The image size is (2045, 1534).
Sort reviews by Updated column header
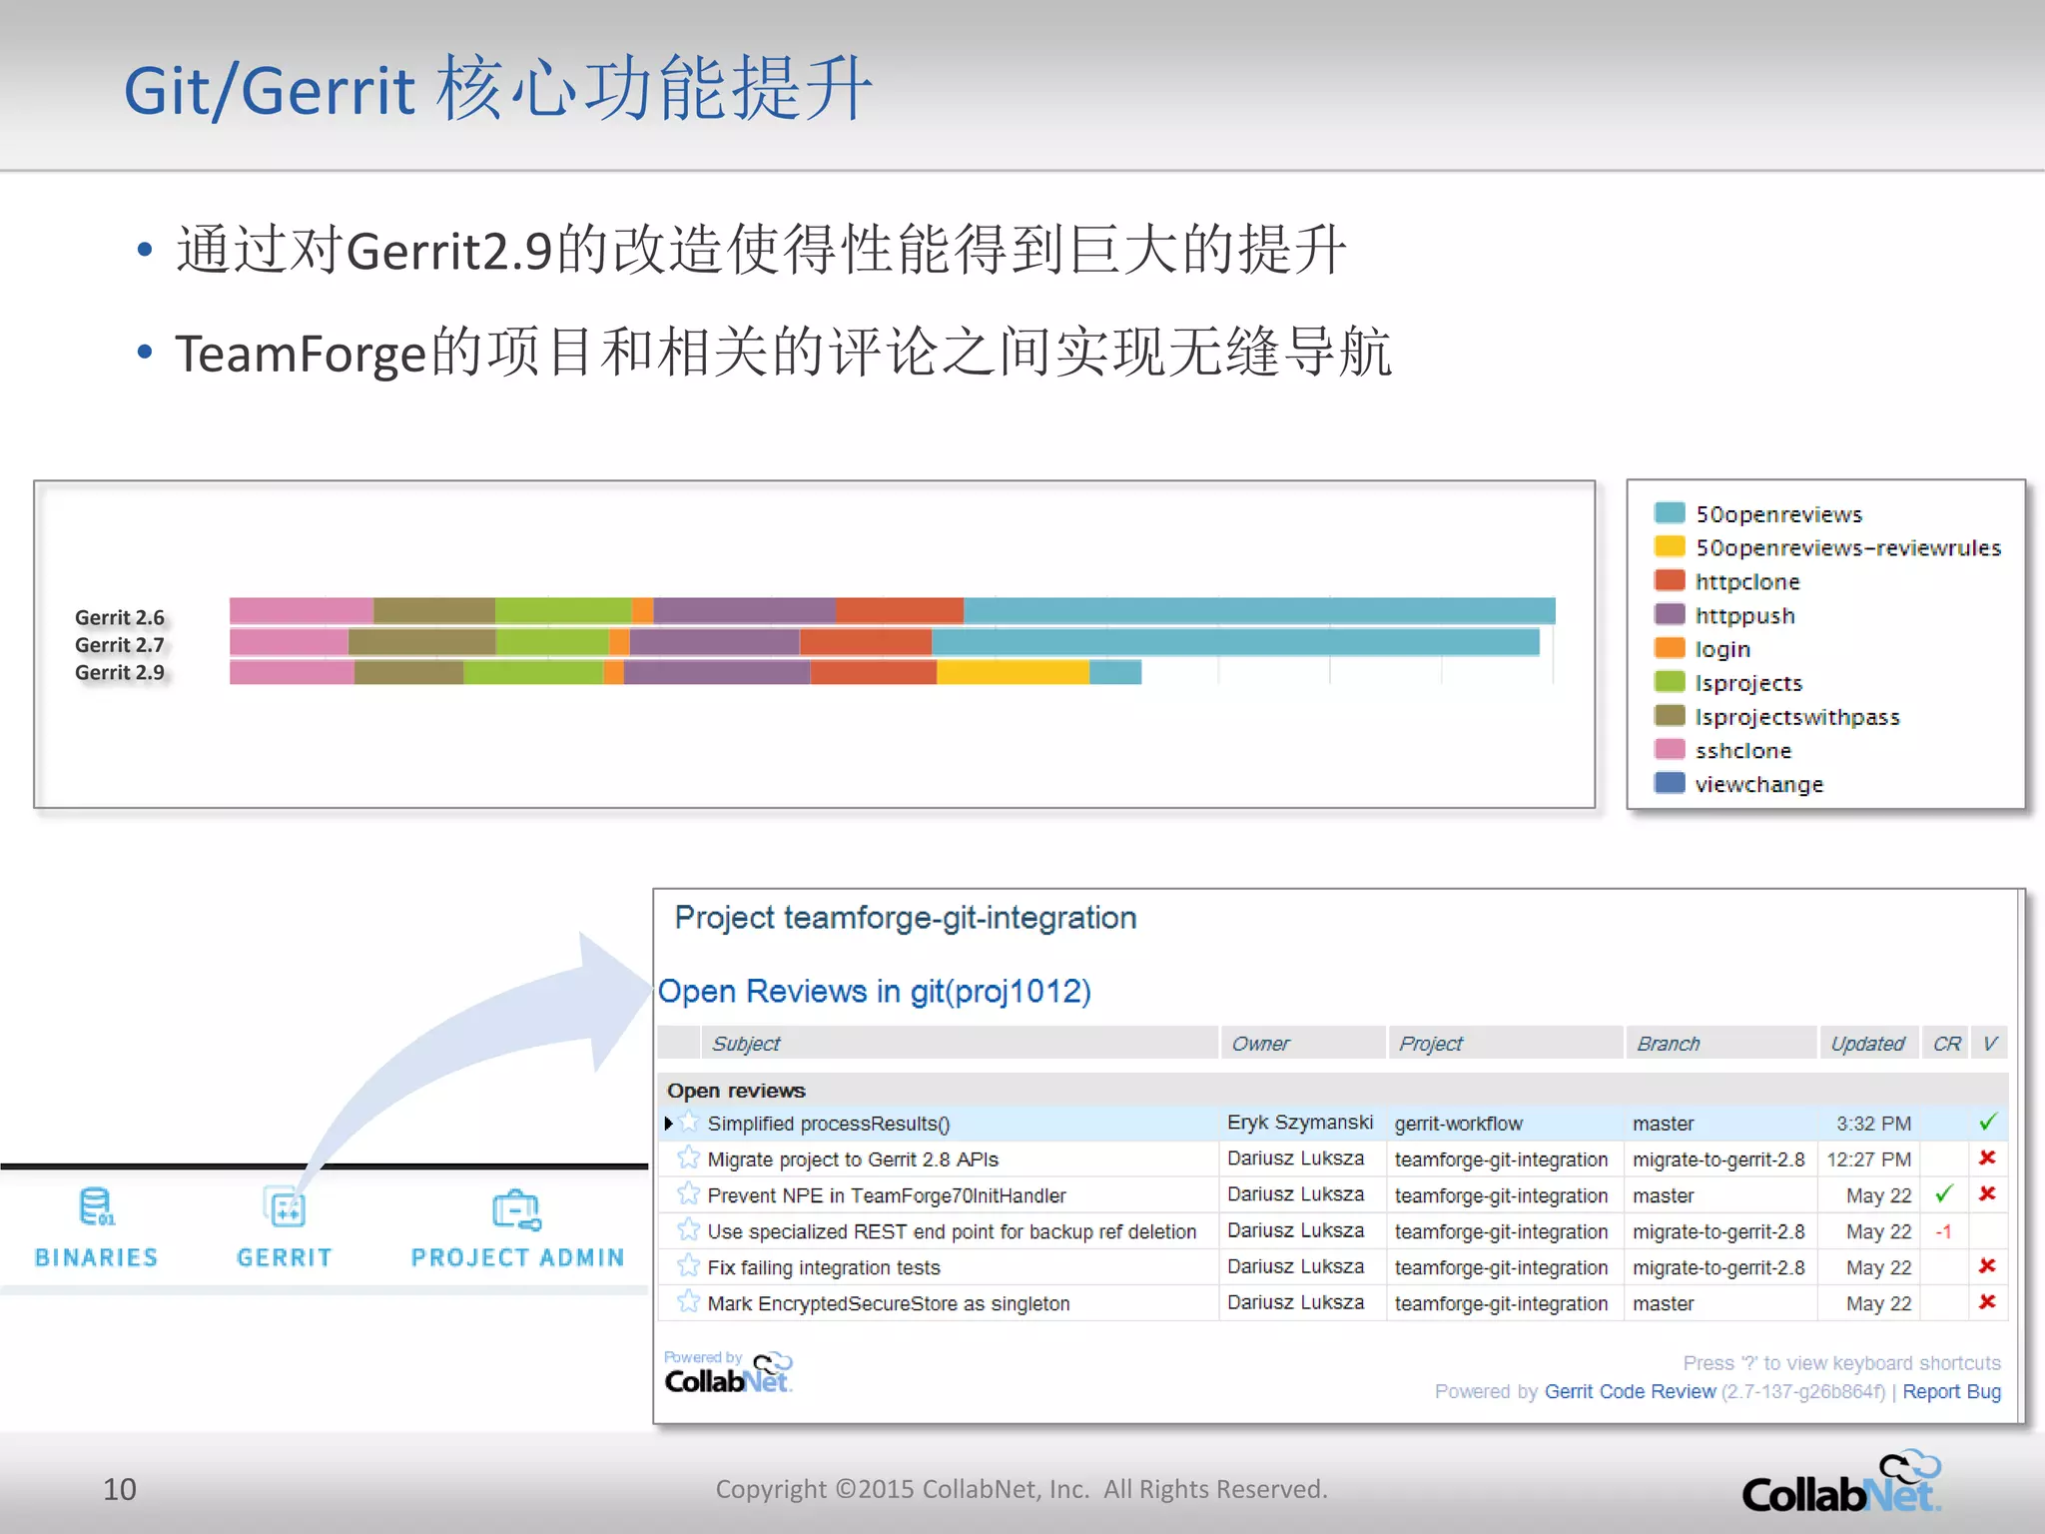pyautogui.click(x=1867, y=1044)
